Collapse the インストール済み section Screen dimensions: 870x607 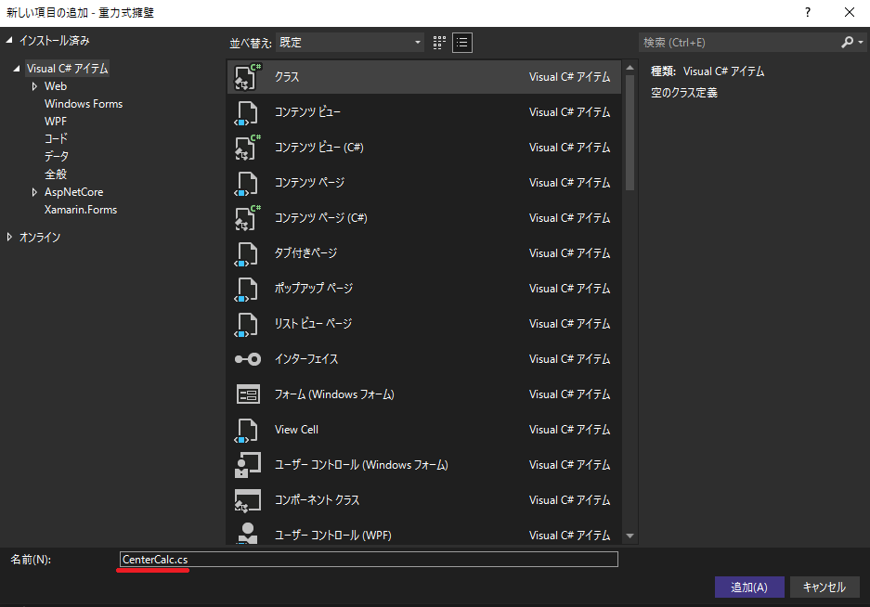coord(10,41)
